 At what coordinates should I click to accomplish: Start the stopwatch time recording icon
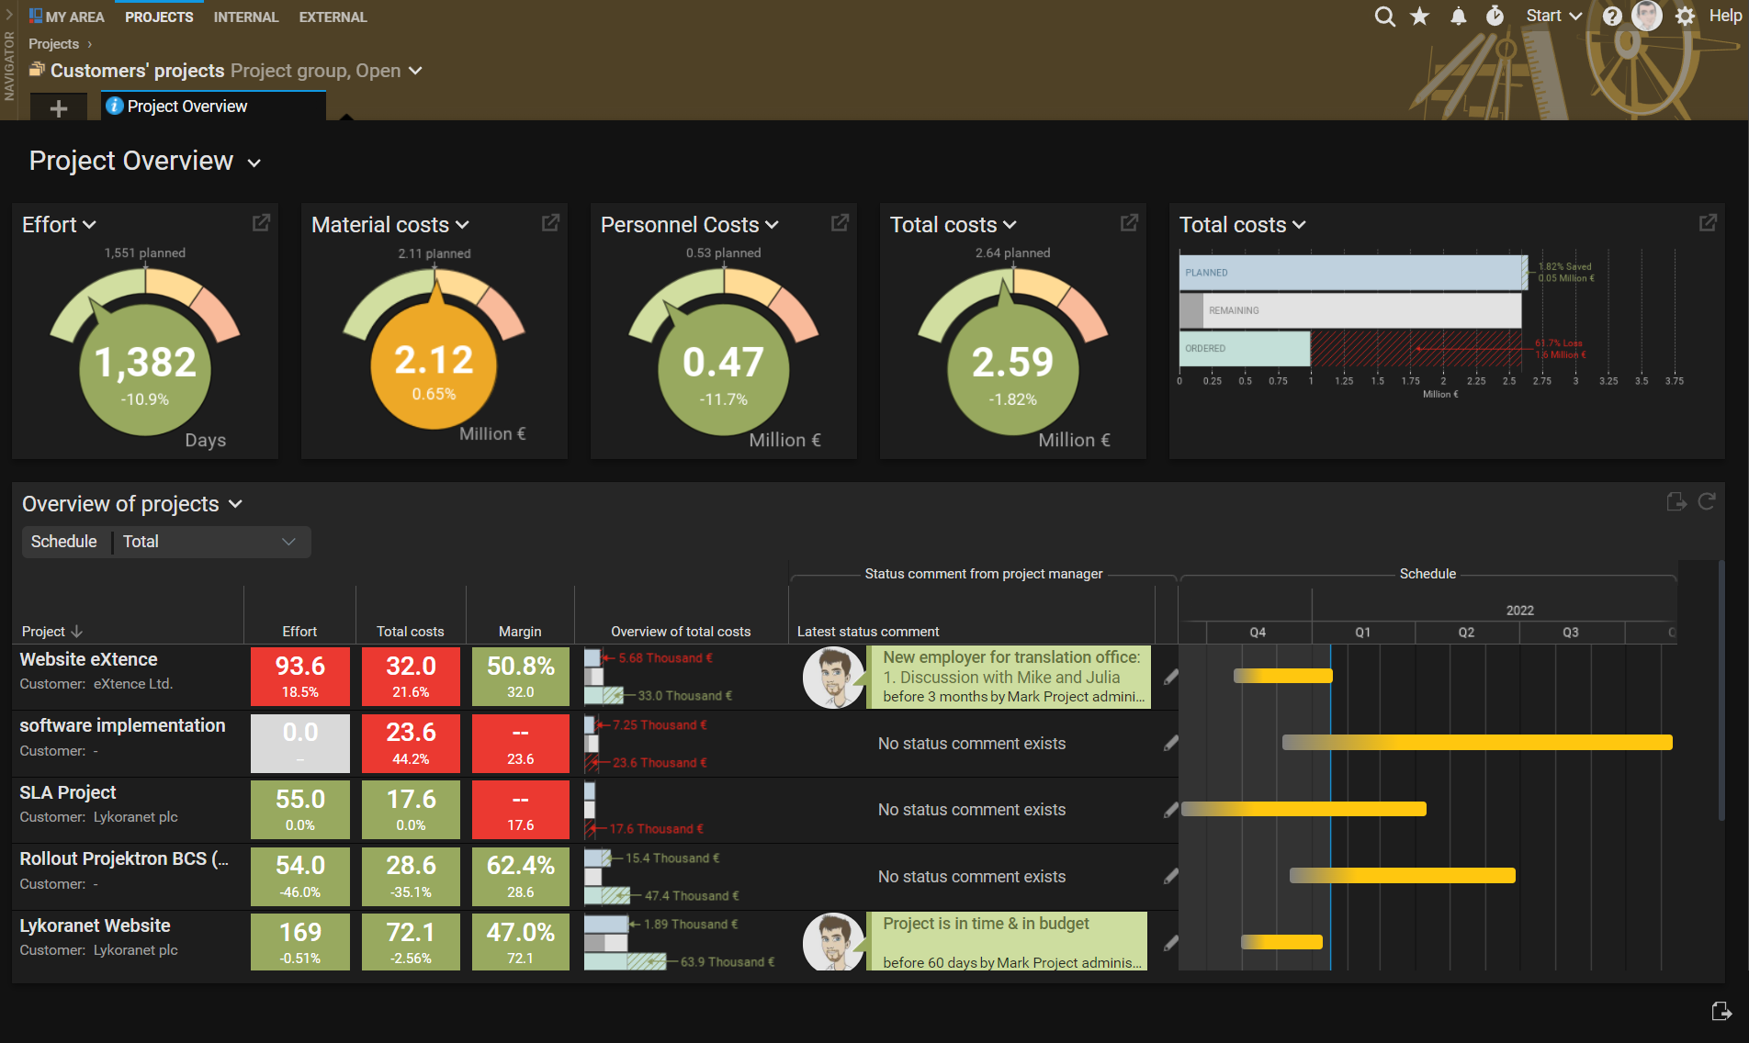pos(1493,16)
